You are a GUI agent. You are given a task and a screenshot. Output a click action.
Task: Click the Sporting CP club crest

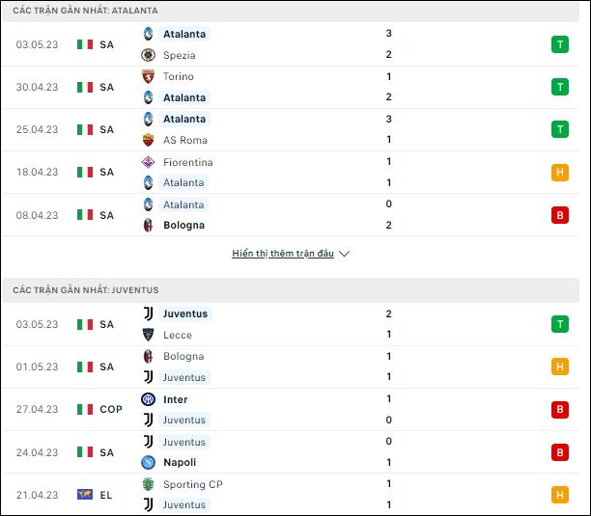(148, 484)
